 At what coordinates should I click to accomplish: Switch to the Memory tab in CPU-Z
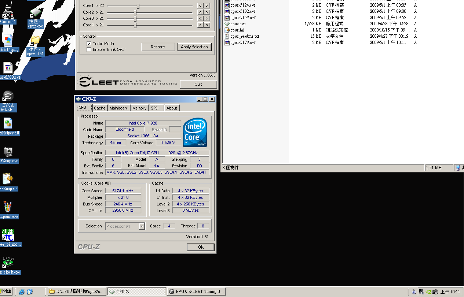tap(139, 108)
